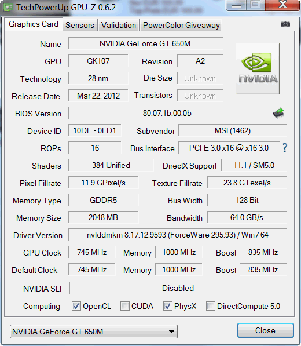This screenshot has width=301, height=346.
Task: Open the PowerColor Giveaway tab
Action: [181, 25]
